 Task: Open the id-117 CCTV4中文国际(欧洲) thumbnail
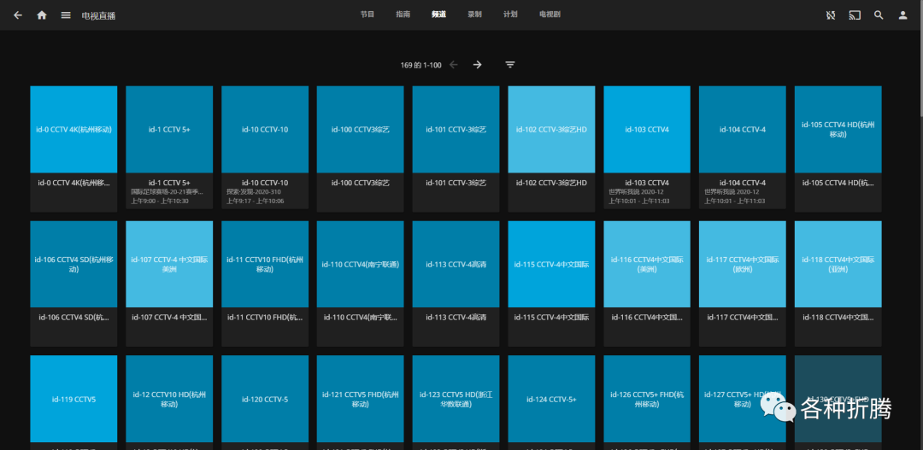click(743, 264)
